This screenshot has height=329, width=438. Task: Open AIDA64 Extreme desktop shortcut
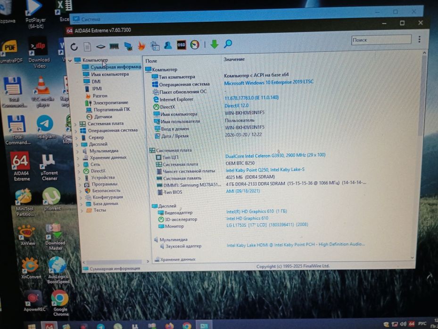coord(21,166)
